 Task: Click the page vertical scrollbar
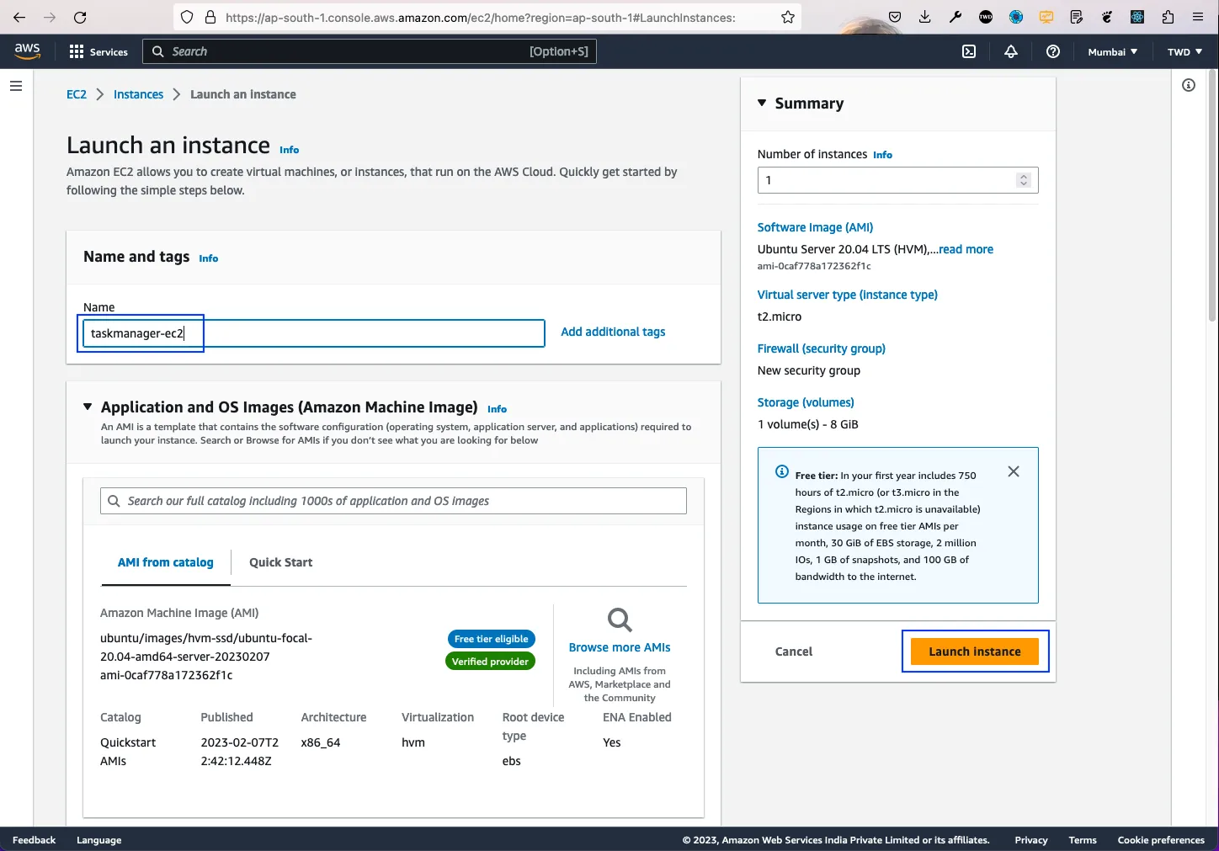[x=1212, y=195]
